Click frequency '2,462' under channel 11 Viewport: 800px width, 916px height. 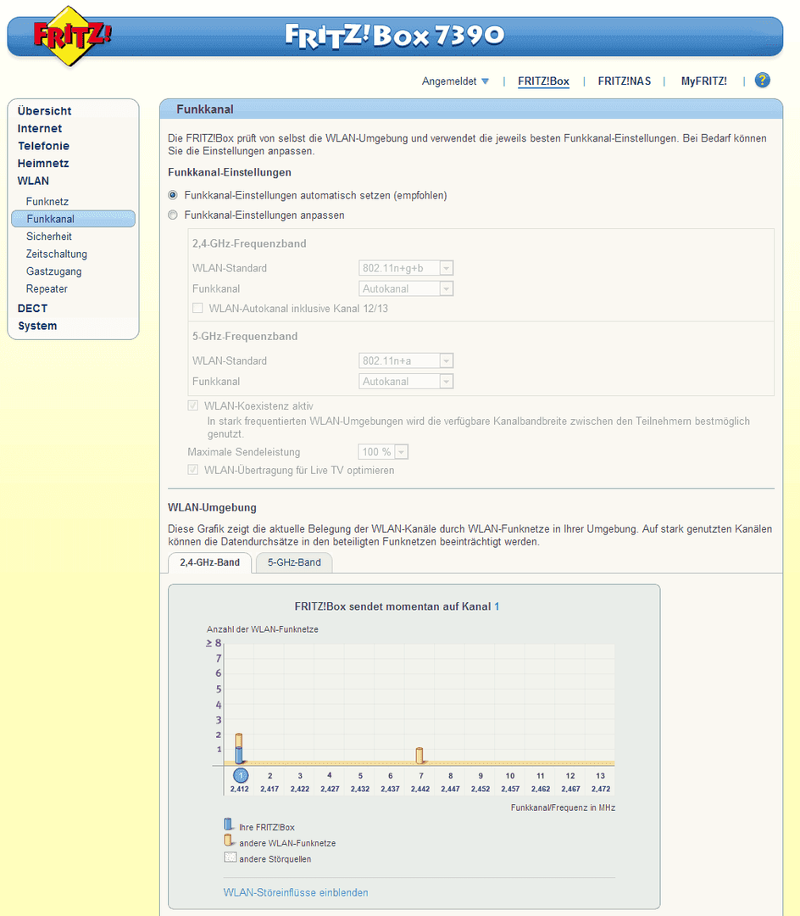[x=541, y=789]
